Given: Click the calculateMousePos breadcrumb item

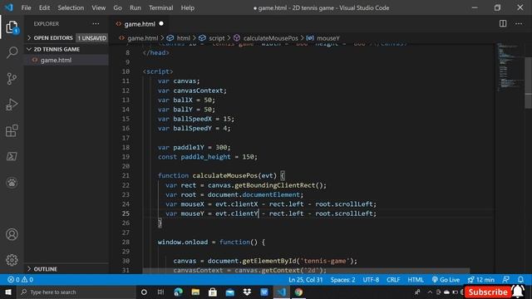Looking at the screenshot, I should coord(270,38).
